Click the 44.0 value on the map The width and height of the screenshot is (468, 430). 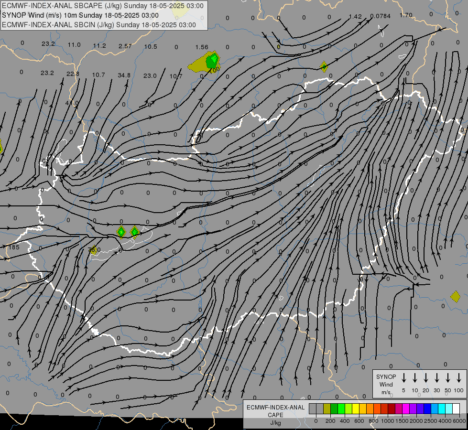click(x=72, y=103)
